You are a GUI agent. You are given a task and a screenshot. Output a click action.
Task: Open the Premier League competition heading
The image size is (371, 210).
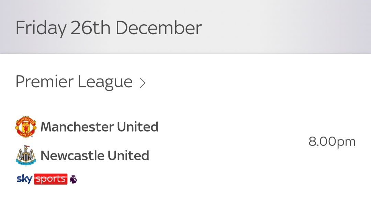(74, 82)
